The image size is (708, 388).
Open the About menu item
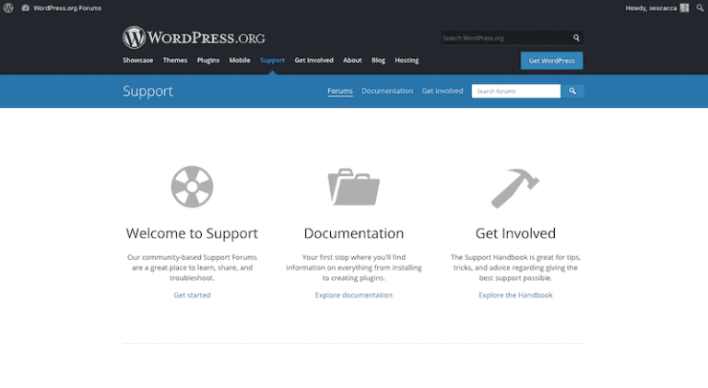click(352, 60)
